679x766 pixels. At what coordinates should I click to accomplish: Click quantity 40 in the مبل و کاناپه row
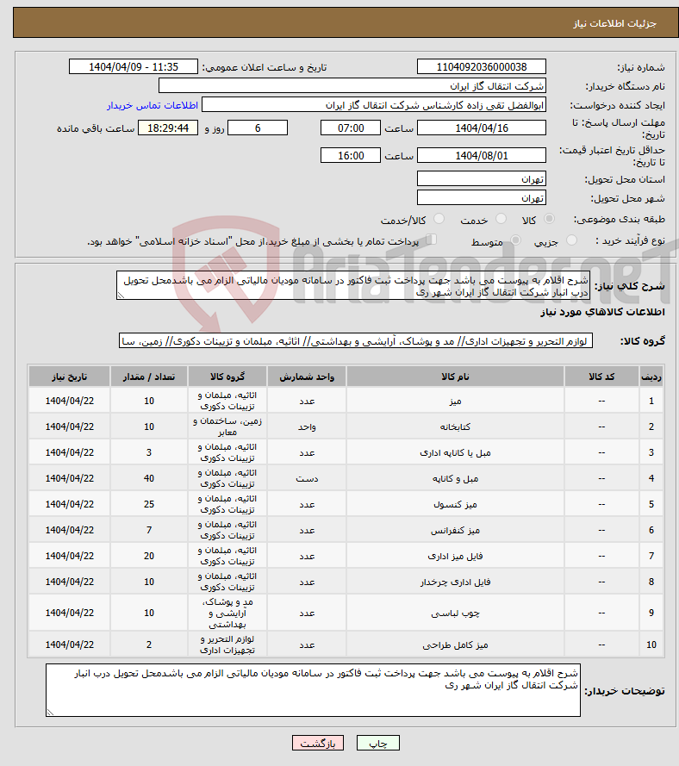(149, 478)
